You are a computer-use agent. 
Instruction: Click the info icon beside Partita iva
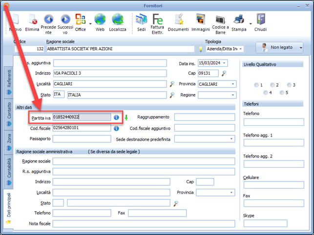116,117
